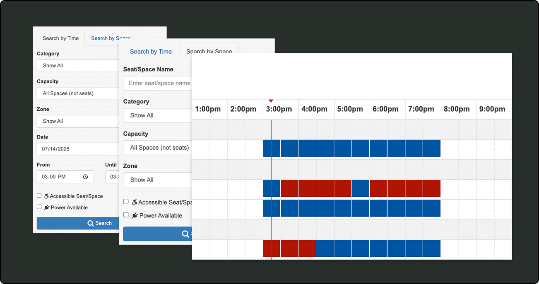Select the red 7:00pm slot in the grid

[414, 188]
